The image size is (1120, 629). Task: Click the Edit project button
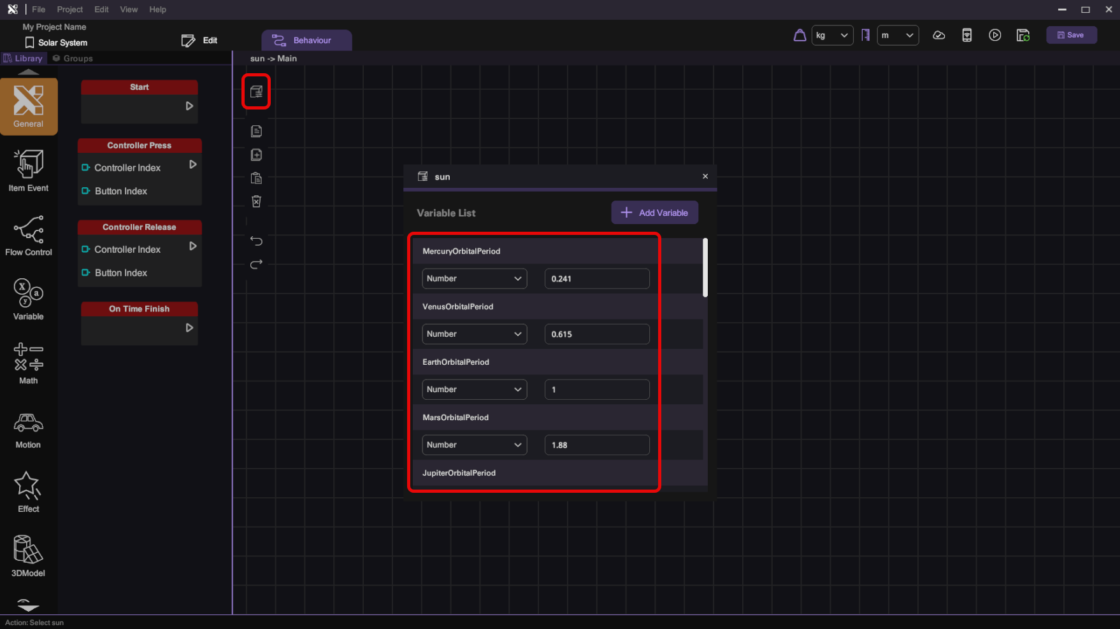199,41
